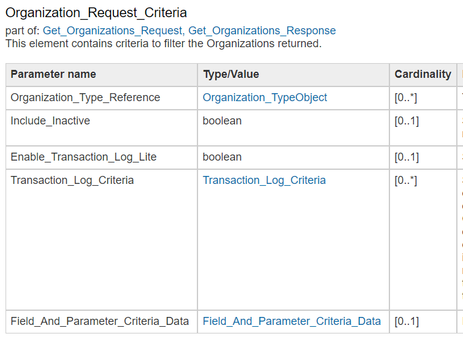Screen dimensions: 463x339
Task: Click the Transaction_Log_Criteria parameter name cell
Action: click(x=72, y=180)
